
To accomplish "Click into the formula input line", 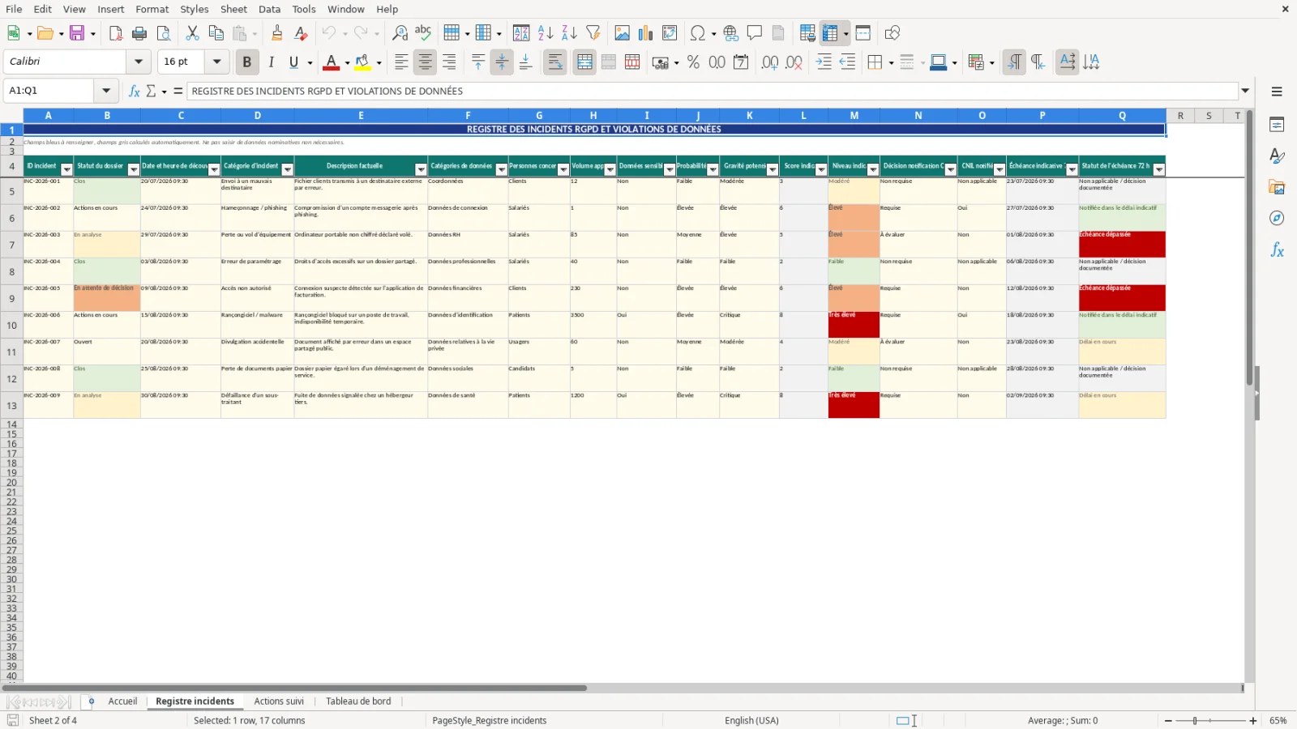I will click(712, 91).
